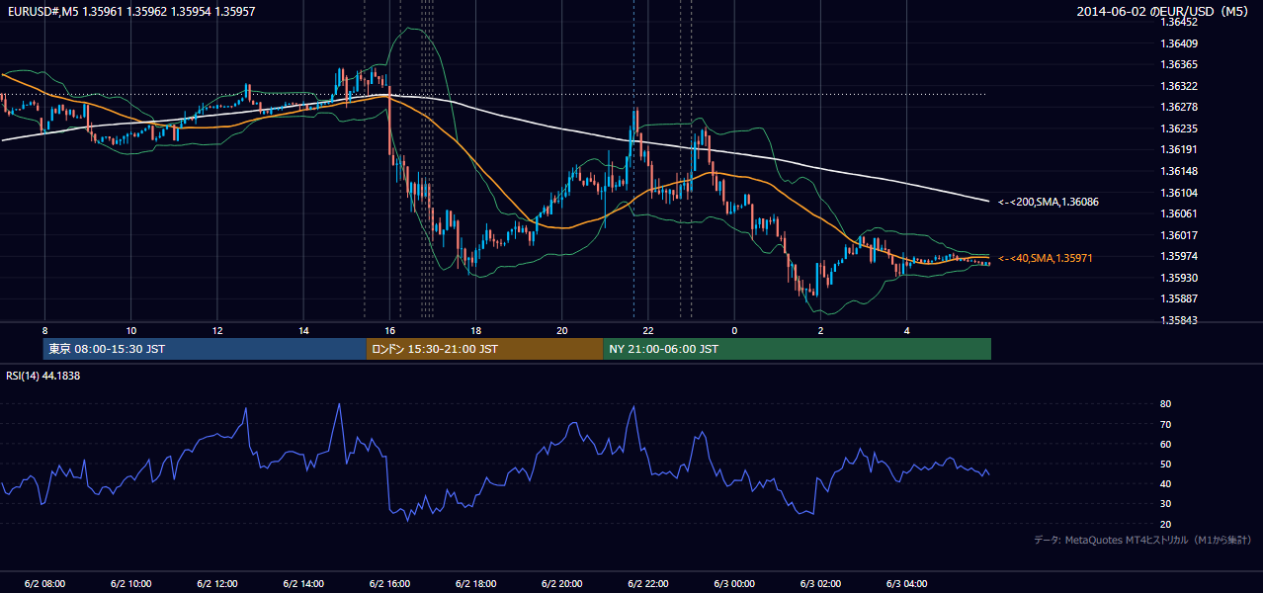Viewport: 1263px width, 593px height.
Task: Click price axis value 1.36235
Action: tap(1179, 128)
